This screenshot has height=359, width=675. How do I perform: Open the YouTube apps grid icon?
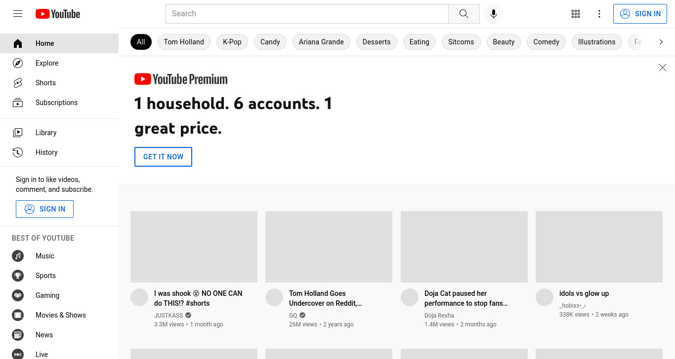pos(575,14)
